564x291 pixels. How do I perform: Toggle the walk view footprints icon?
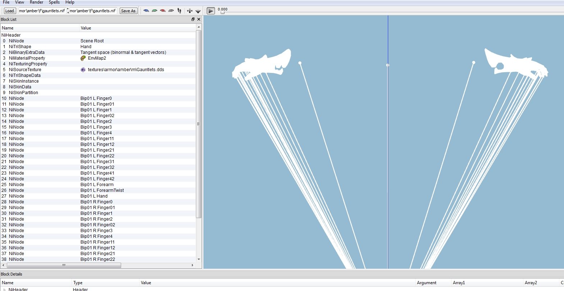coord(179,11)
